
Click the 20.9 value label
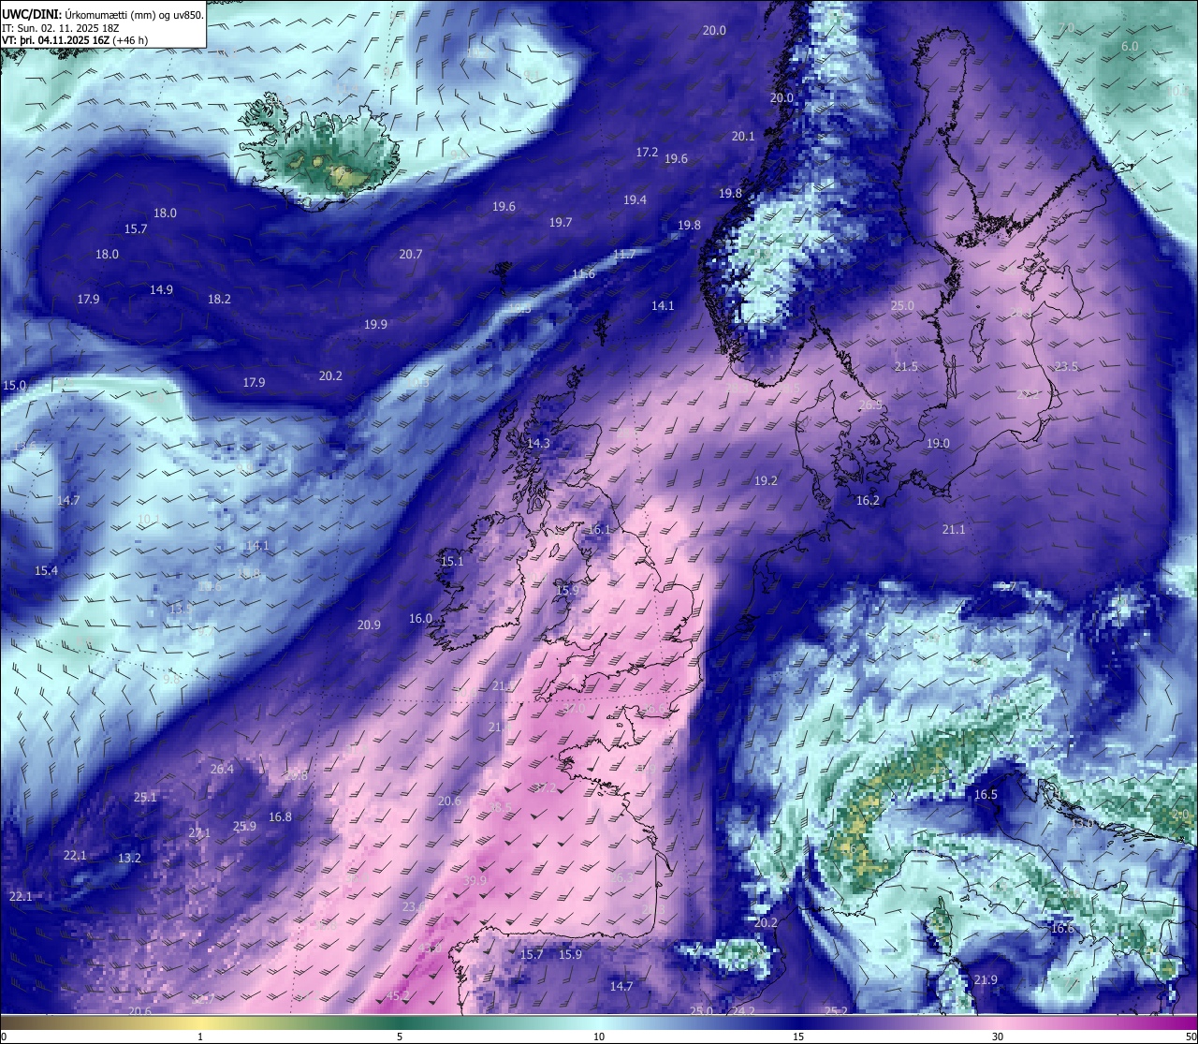[x=369, y=625]
